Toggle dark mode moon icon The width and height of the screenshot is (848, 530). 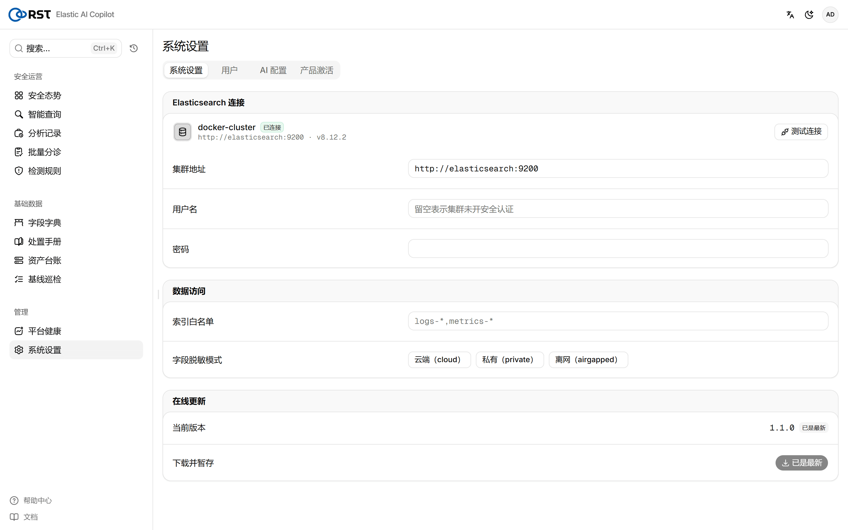coord(809,14)
